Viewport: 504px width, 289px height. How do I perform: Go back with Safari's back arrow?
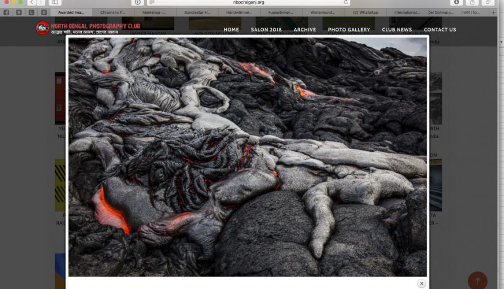click(x=31, y=2)
